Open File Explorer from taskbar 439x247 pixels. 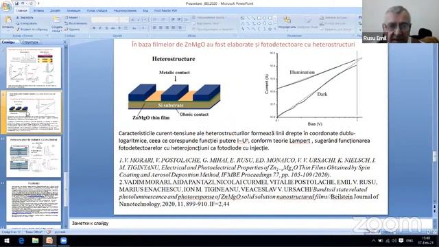(35, 241)
